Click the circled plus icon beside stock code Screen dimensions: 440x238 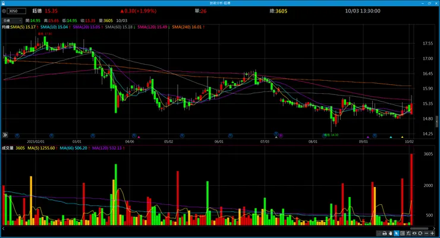[x=4, y=11]
